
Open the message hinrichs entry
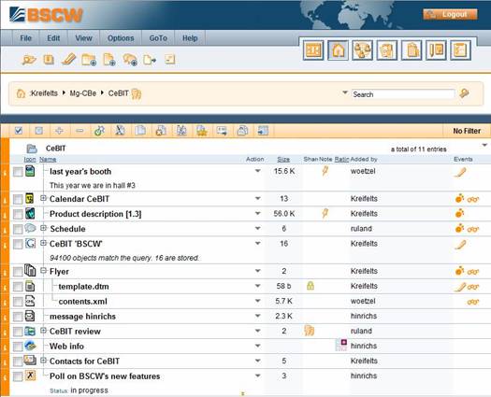click(x=82, y=317)
